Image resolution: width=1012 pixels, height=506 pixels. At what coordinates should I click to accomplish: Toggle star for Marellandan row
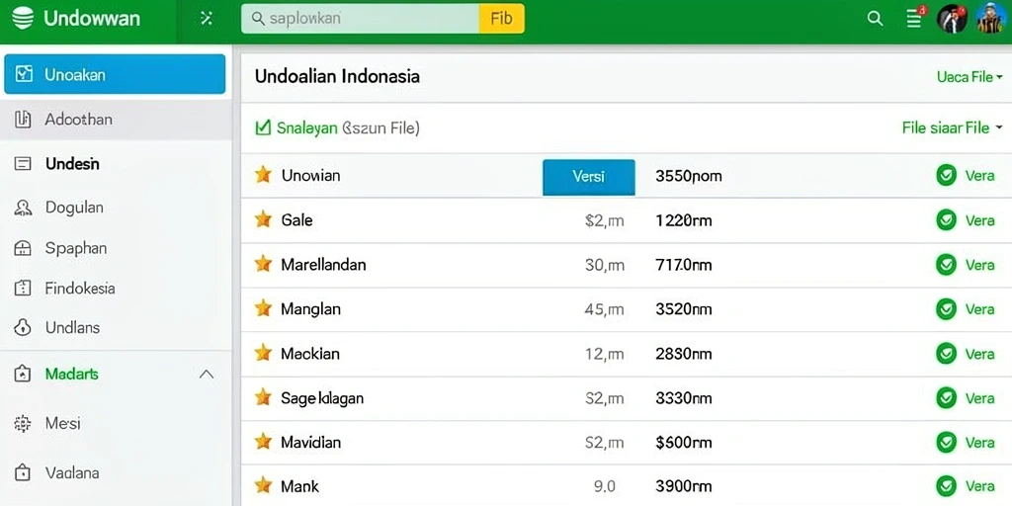pos(263,264)
